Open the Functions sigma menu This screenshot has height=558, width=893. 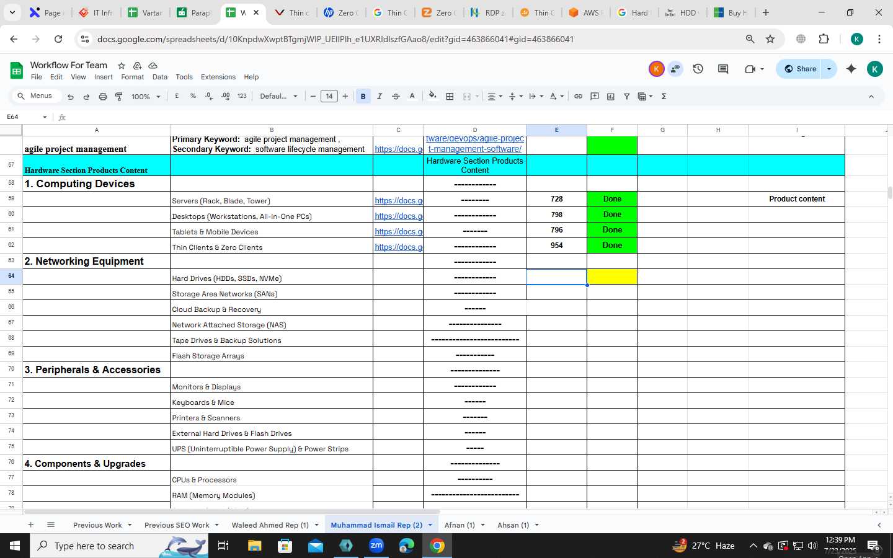664,96
